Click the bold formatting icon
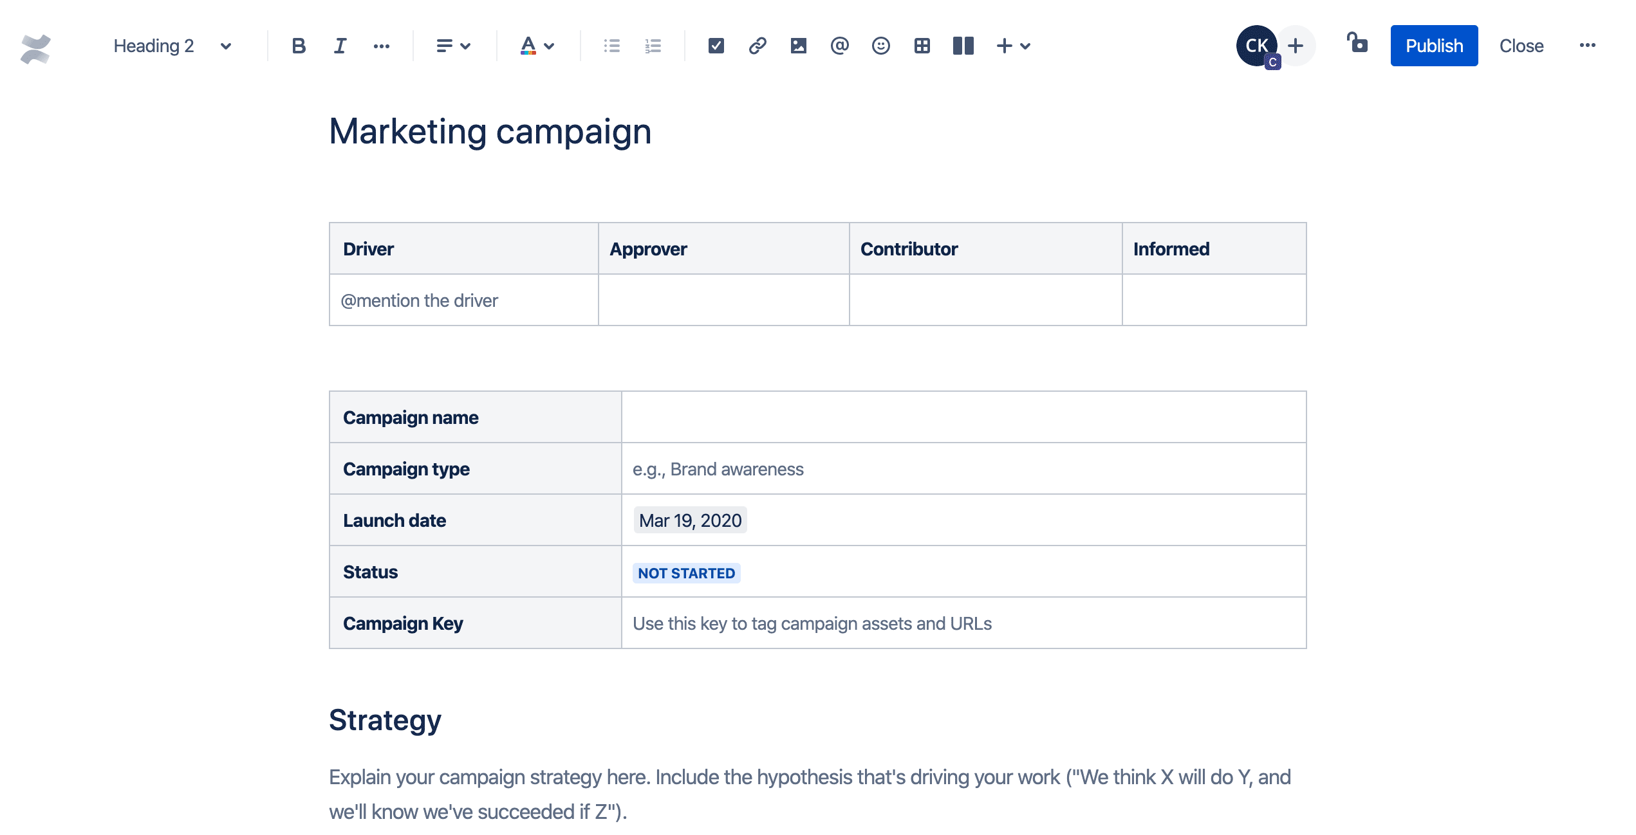Screen dimensions: 1636x835 click(297, 45)
